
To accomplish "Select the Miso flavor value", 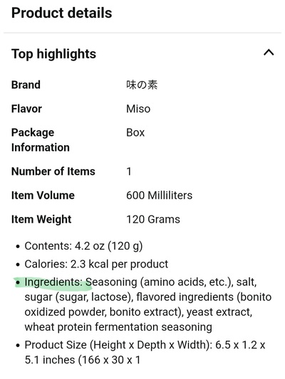I will (138, 109).
